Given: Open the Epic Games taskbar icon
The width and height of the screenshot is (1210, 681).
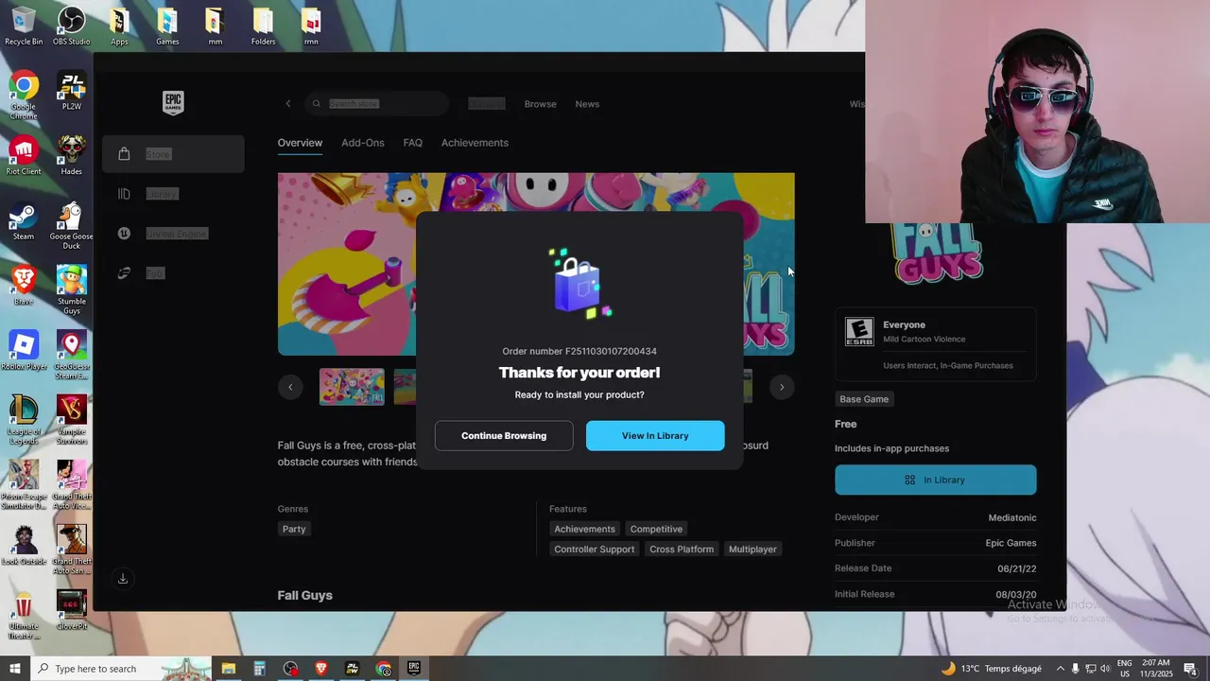Looking at the screenshot, I should click(x=414, y=669).
